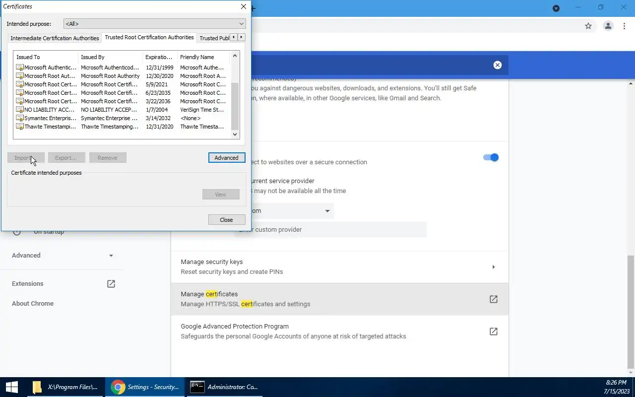Viewport: 635px width, 397px height.
Task: Switch to Chrome Settings taskbar item
Action: click(145, 387)
